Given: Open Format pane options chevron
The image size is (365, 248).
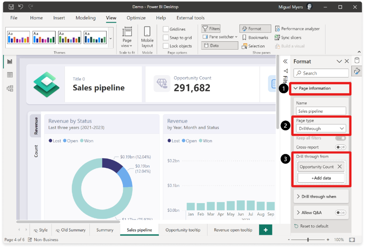Looking at the screenshot, I should coord(339,61).
